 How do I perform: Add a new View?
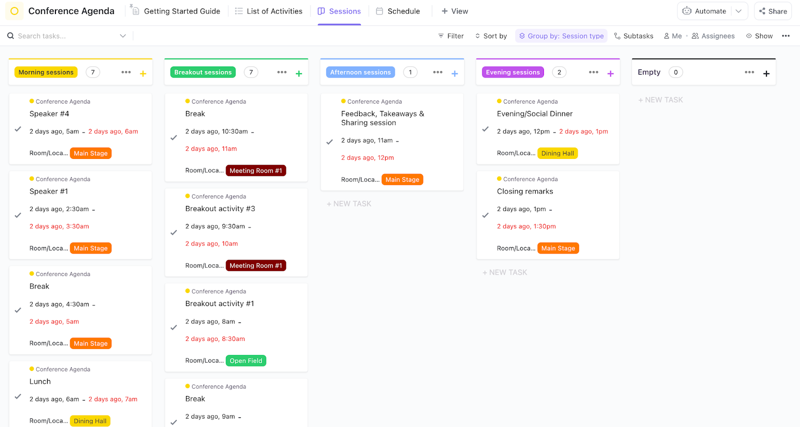[x=454, y=11]
